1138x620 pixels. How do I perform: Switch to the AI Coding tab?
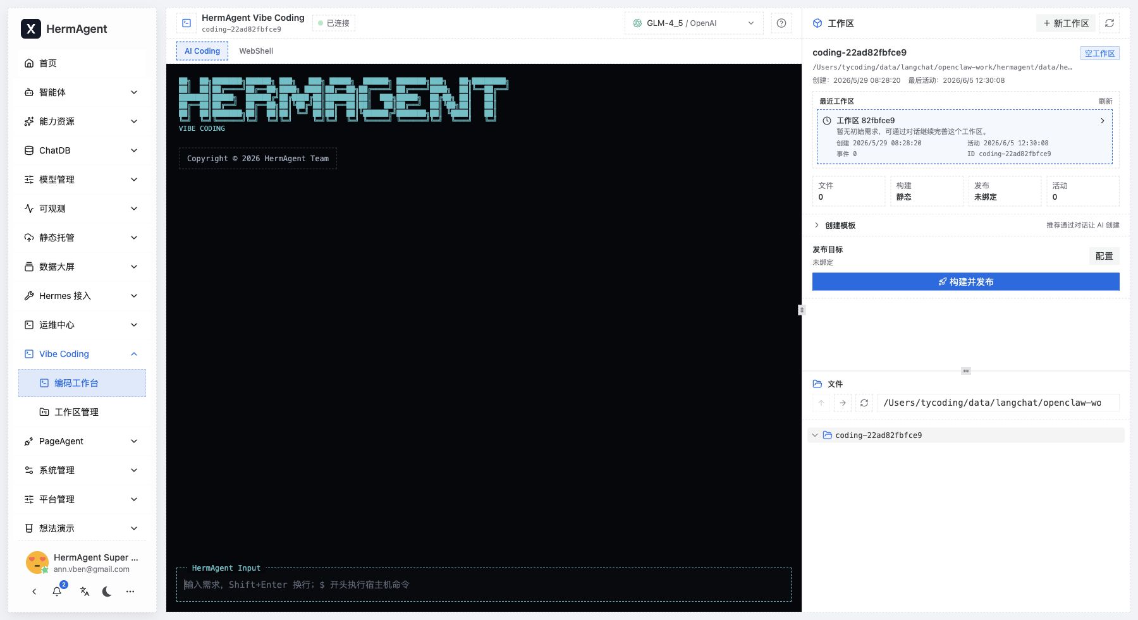pos(202,51)
